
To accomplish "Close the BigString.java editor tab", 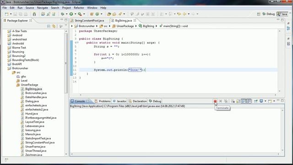I will click(x=135, y=20).
